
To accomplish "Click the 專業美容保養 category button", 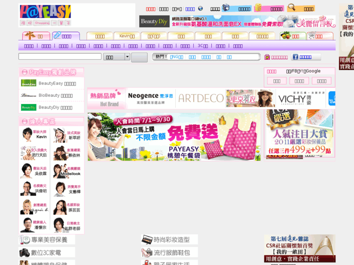I will [47, 240].
